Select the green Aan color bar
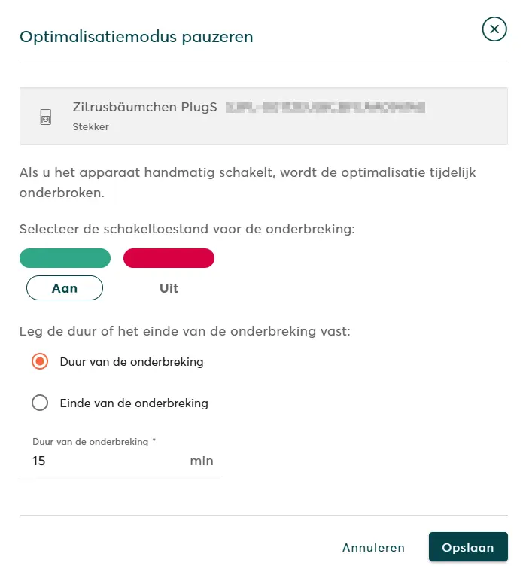The height and width of the screenshot is (581, 526). (65, 258)
